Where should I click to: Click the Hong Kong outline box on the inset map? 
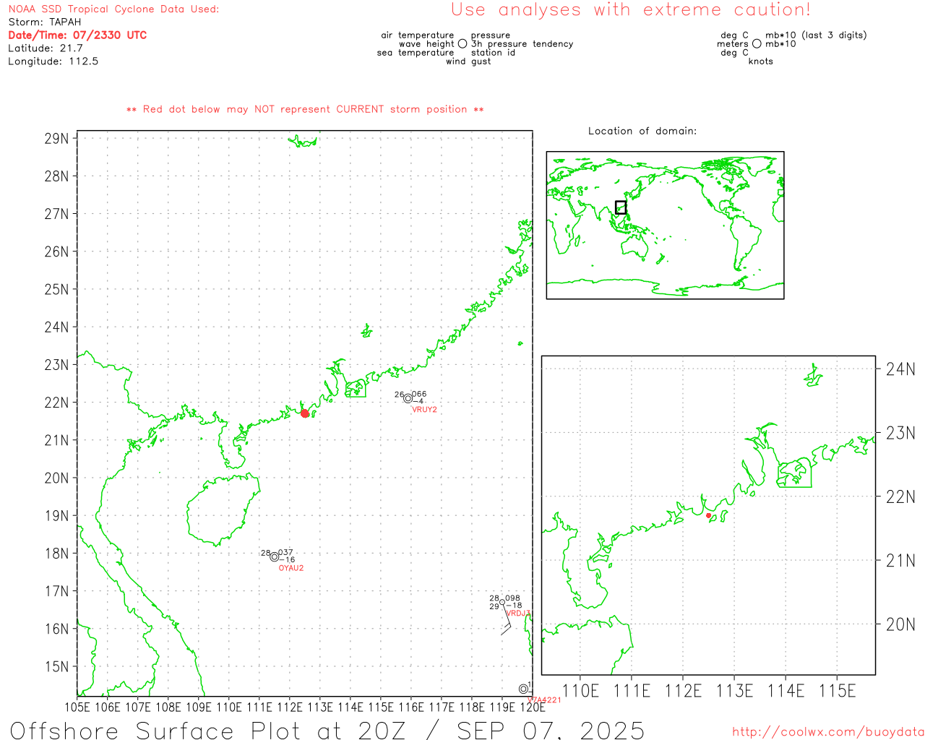[x=795, y=474]
